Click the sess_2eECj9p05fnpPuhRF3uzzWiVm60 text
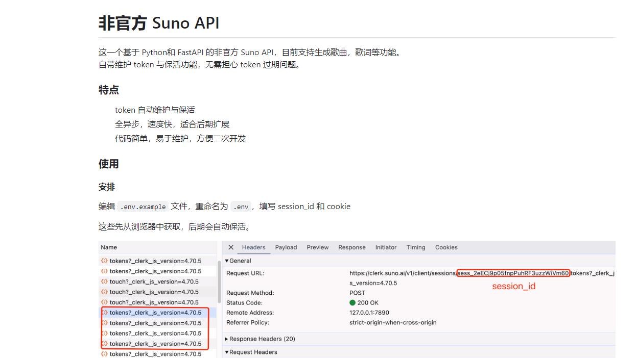The width and height of the screenshot is (636, 358). [513, 273]
